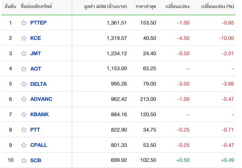The height and width of the screenshot is (168, 242).
Task: Open the SCB symbol link
Action: tap(36, 160)
